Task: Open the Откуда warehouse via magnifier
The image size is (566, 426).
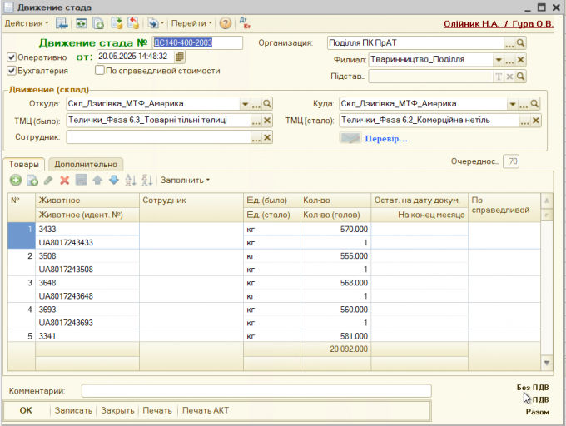Action: coord(267,104)
